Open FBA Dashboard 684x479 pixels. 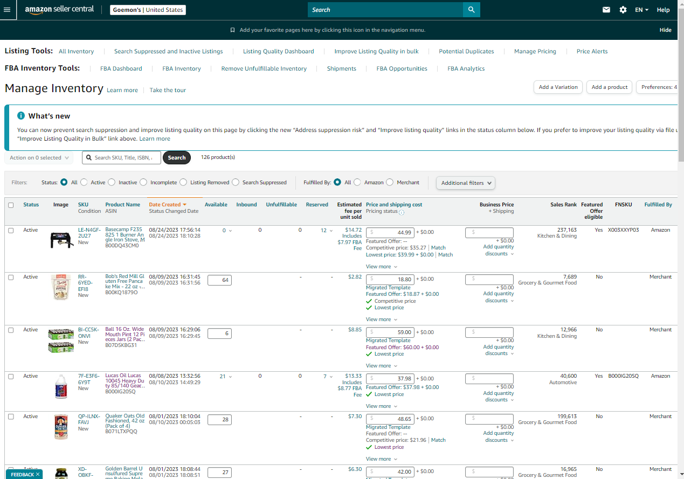121,68
